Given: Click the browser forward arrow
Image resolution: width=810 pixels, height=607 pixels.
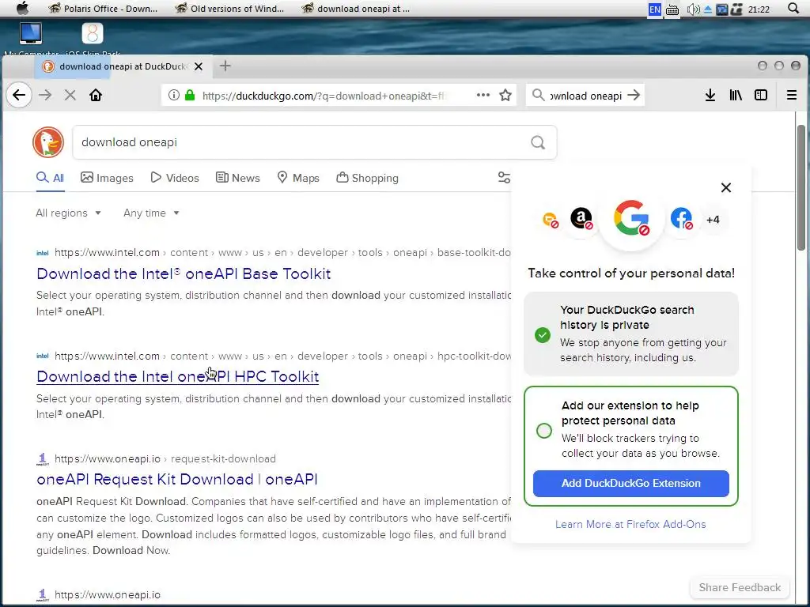Looking at the screenshot, I should coord(45,95).
